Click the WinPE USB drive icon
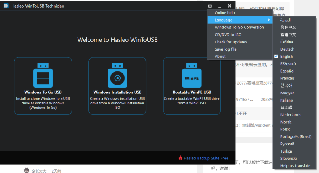The image size is (319, 173). click(192, 75)
